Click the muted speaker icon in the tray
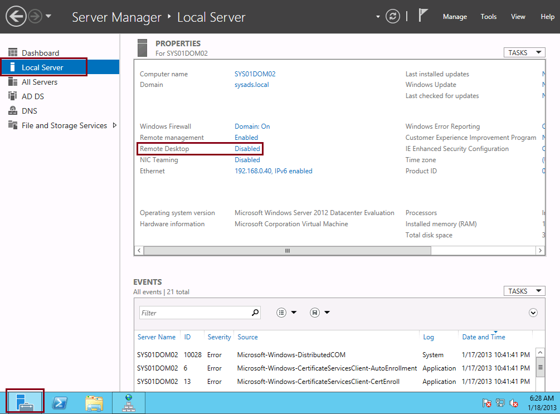This screenshot has height=414, width=560. [x=514, y=403]
